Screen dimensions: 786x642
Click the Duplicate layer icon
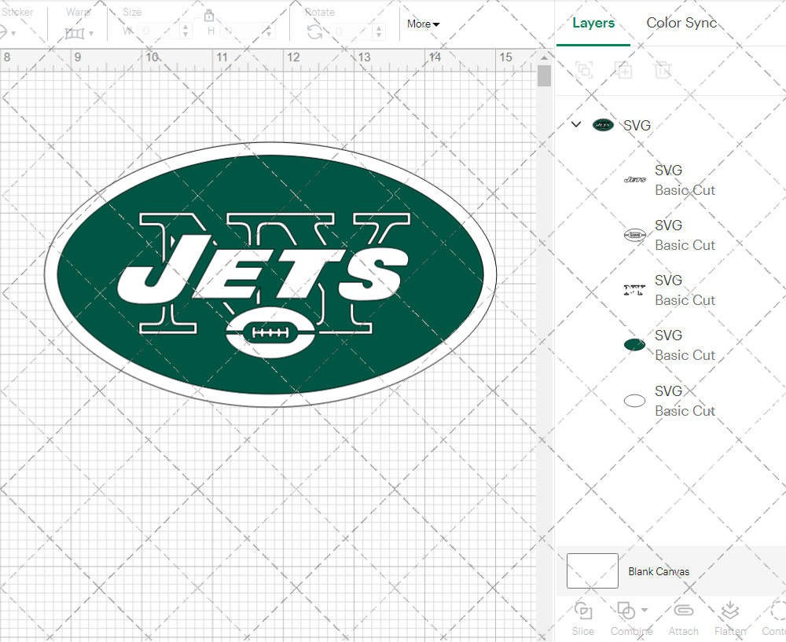click(x=623, y=70)
